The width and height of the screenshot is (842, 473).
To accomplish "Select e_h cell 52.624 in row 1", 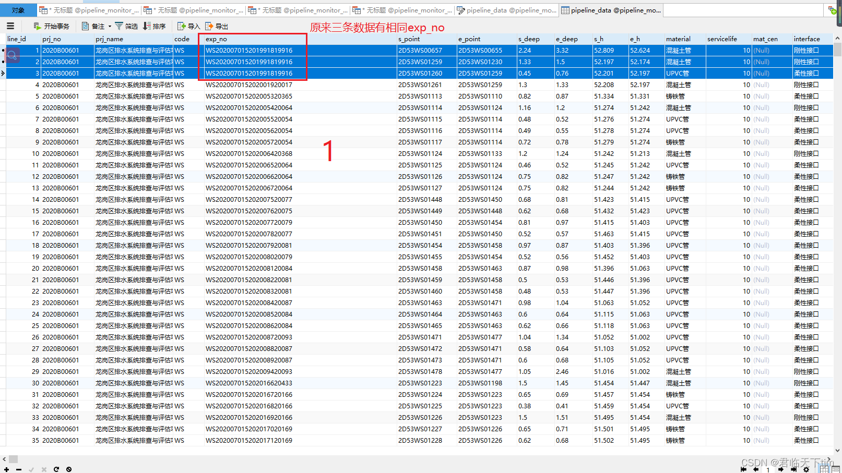I will click(646, 51).
